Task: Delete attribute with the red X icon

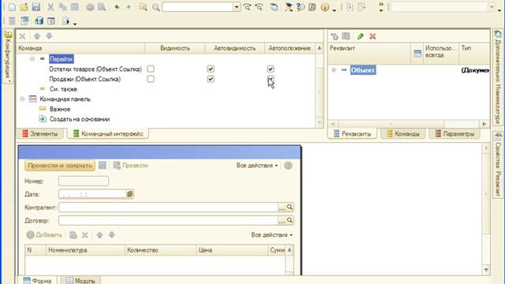Action: 372,36
